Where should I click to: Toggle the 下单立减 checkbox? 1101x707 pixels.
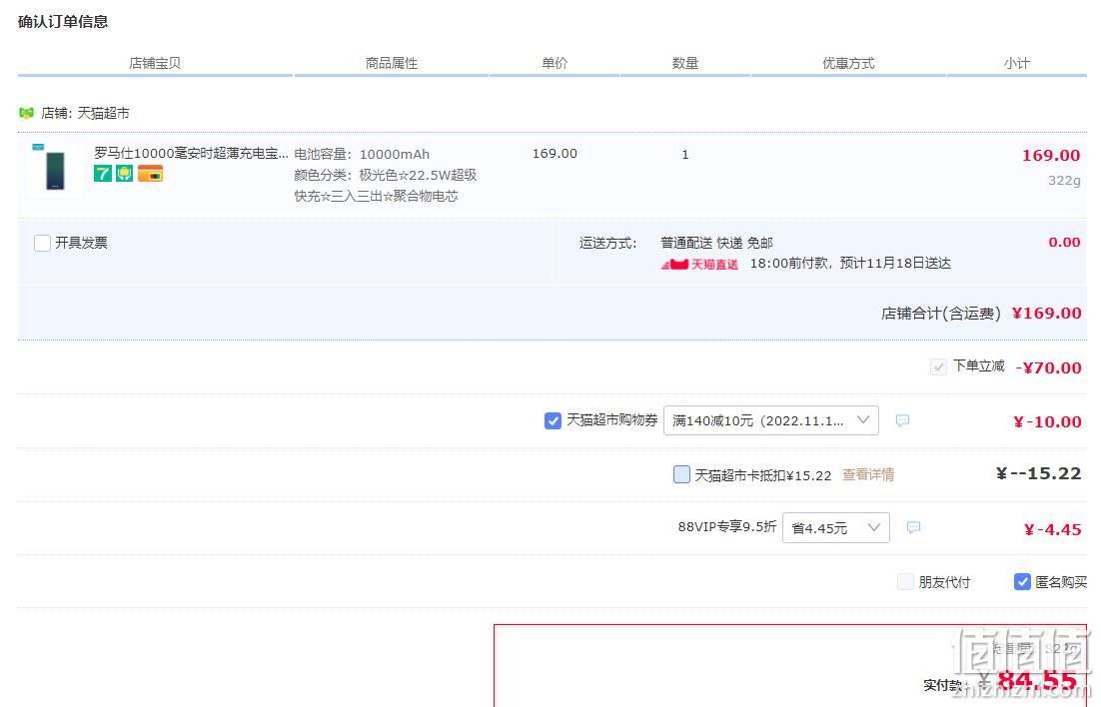click(x=938, y=366)
